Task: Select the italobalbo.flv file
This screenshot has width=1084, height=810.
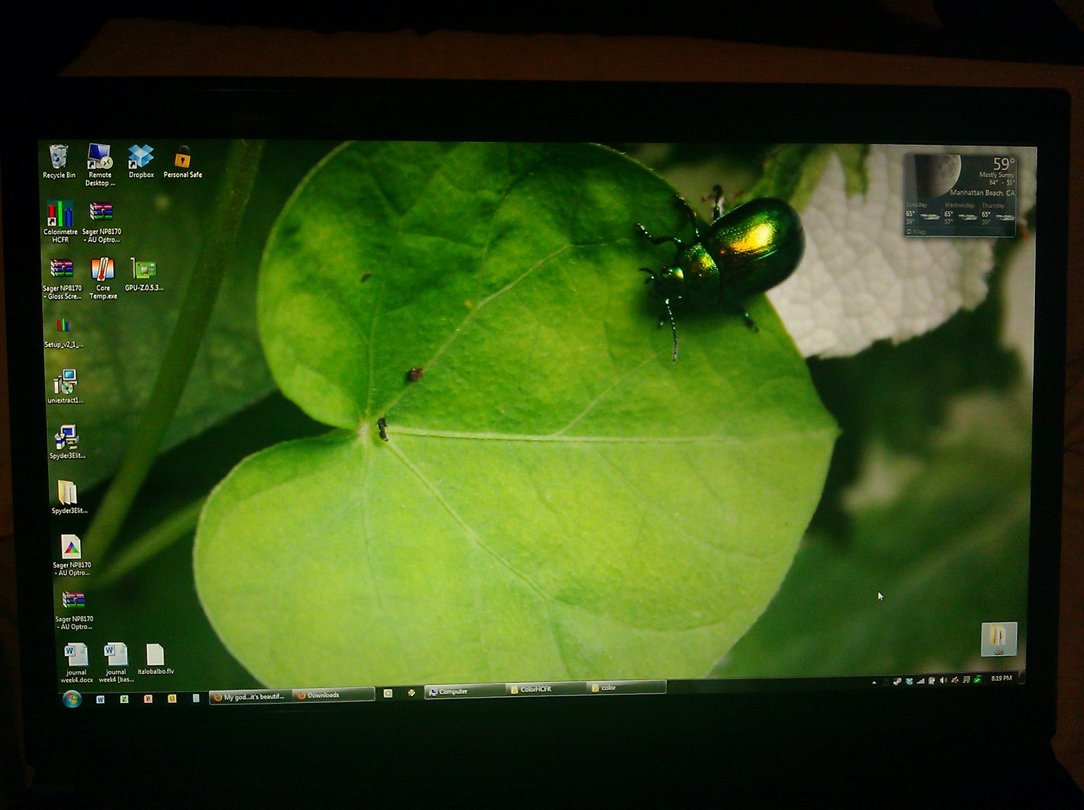Action: pos(155,659)
